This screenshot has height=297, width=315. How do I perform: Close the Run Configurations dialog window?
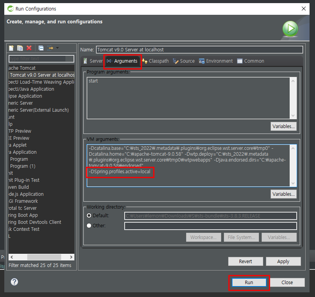(x=304, y=9)
